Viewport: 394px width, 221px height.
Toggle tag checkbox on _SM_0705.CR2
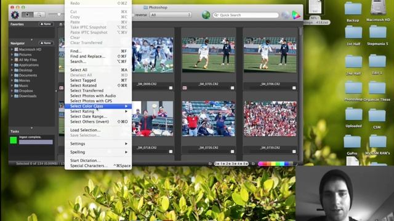coord(232,88)
